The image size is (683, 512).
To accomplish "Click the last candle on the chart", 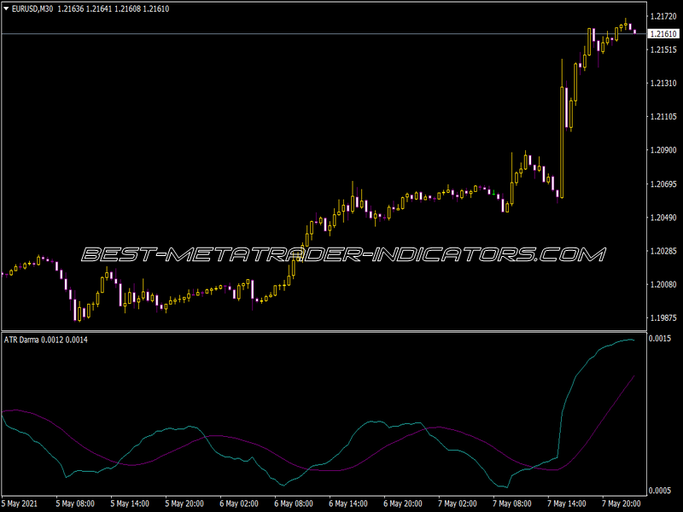I will click(634, 32).
